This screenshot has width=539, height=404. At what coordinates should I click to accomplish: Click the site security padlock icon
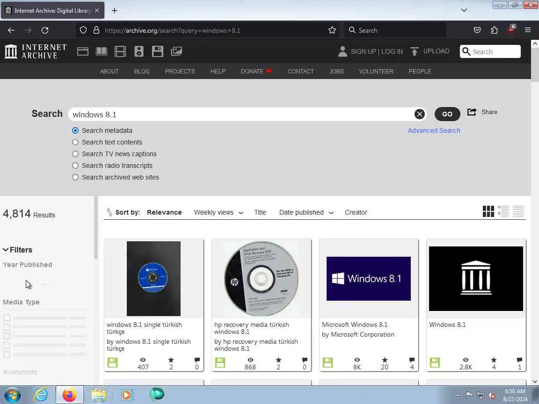point(96,30)
